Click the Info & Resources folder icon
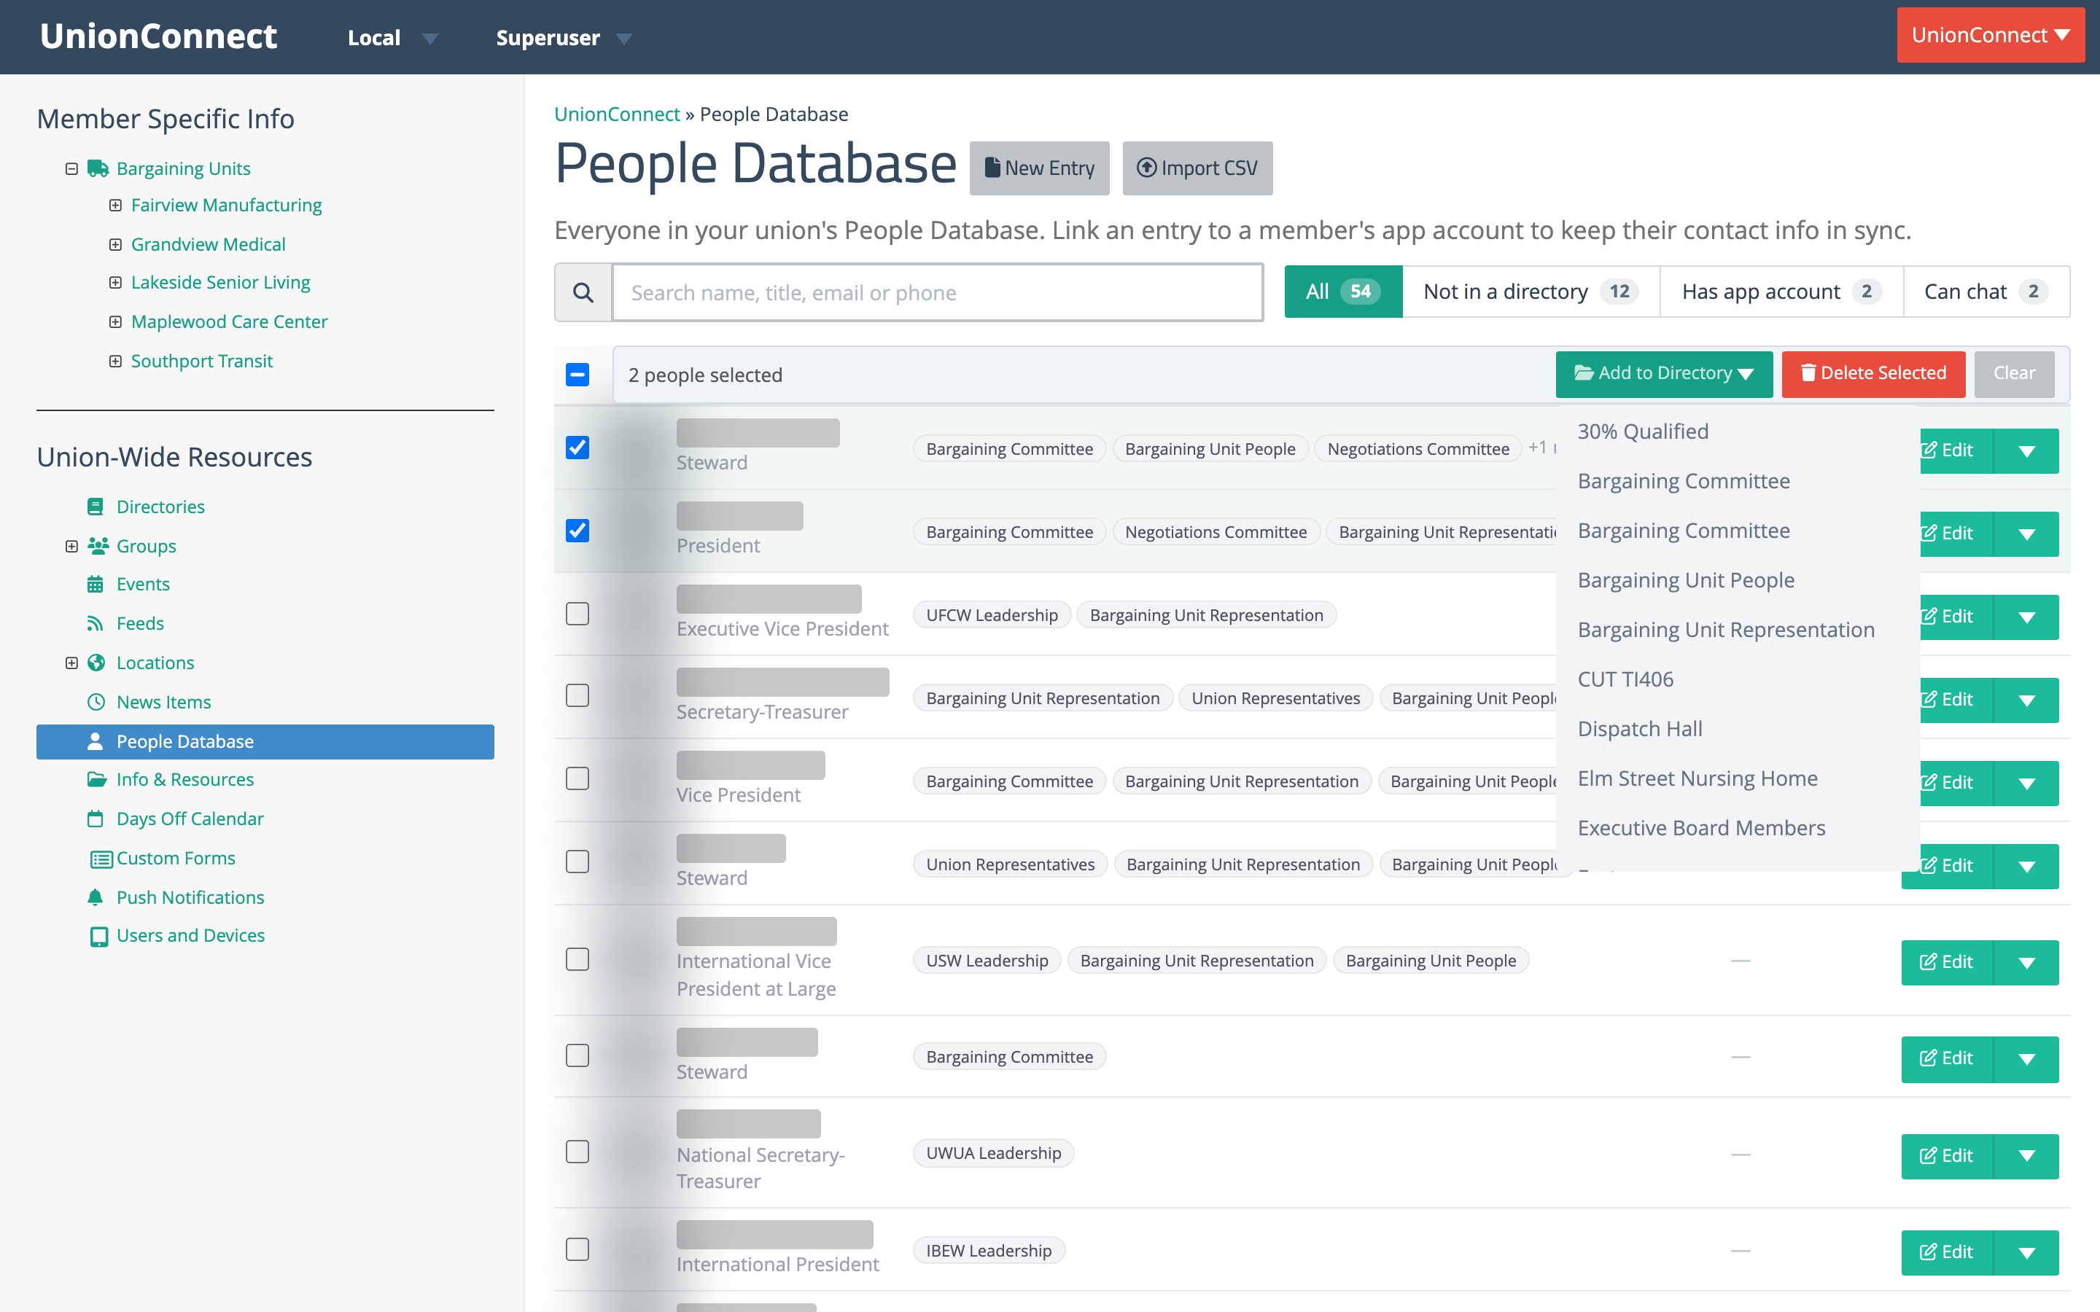Viewport: 2100px width, 1312px height. tap(96, 779)
